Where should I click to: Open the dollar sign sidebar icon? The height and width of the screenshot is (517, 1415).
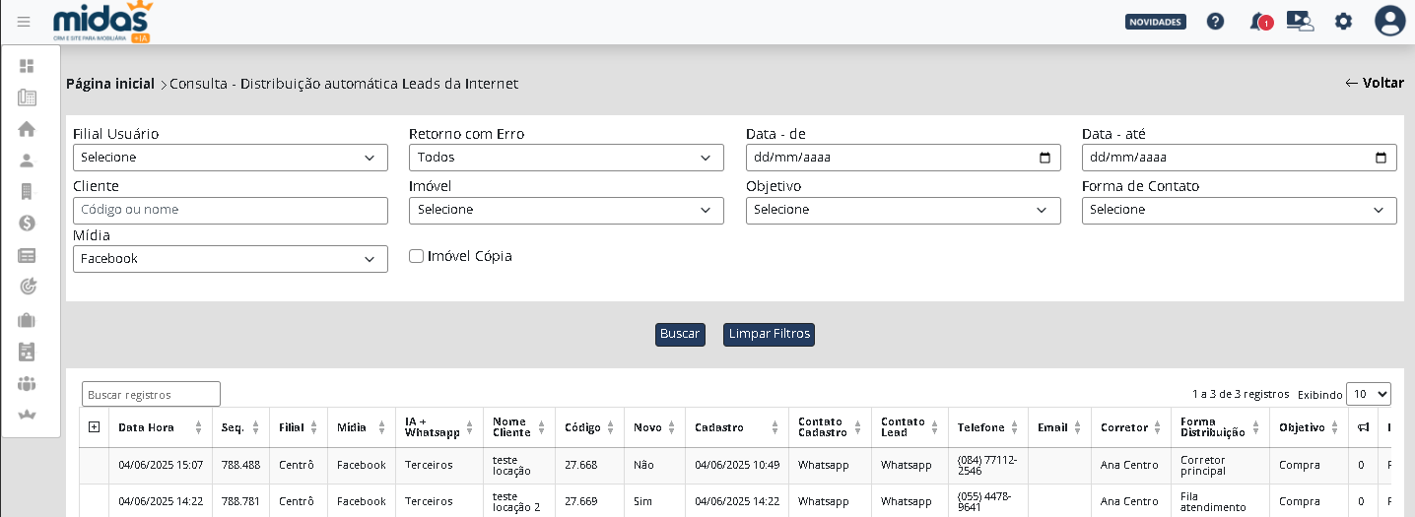click(27, 223)
